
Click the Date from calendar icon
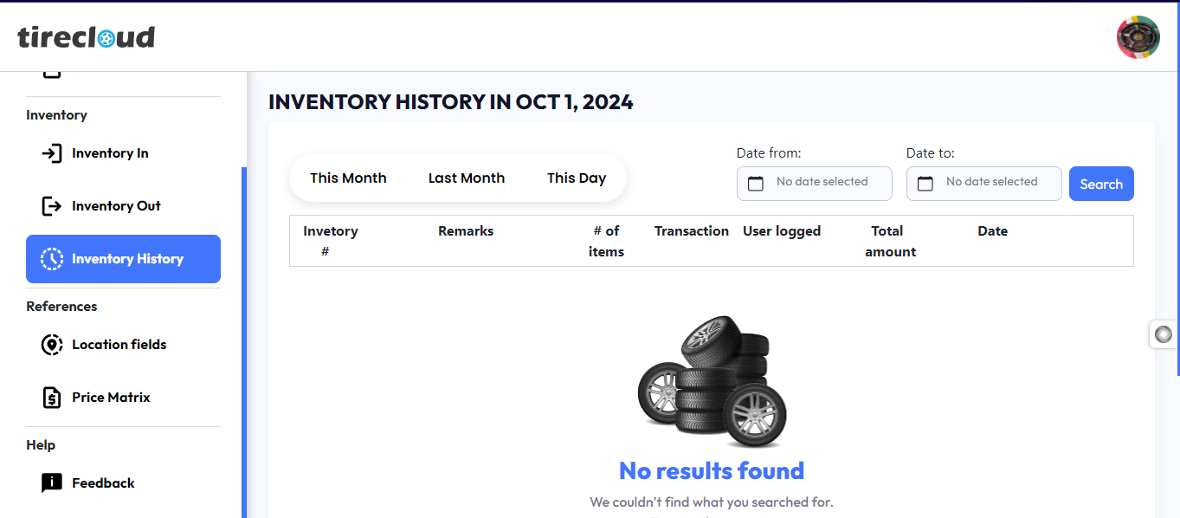pyautogui.click(x=756, y=184)
